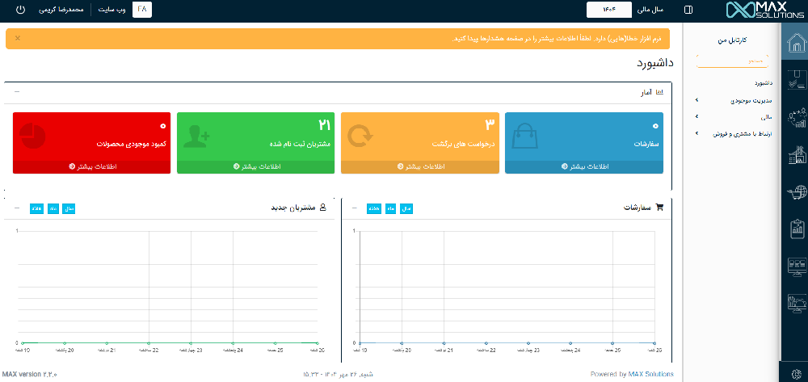Expand the ارتباط با مشتری و فروش menu
Viewport: 808px width, 382px height.
pyautogui.click(x=744, y=134)
